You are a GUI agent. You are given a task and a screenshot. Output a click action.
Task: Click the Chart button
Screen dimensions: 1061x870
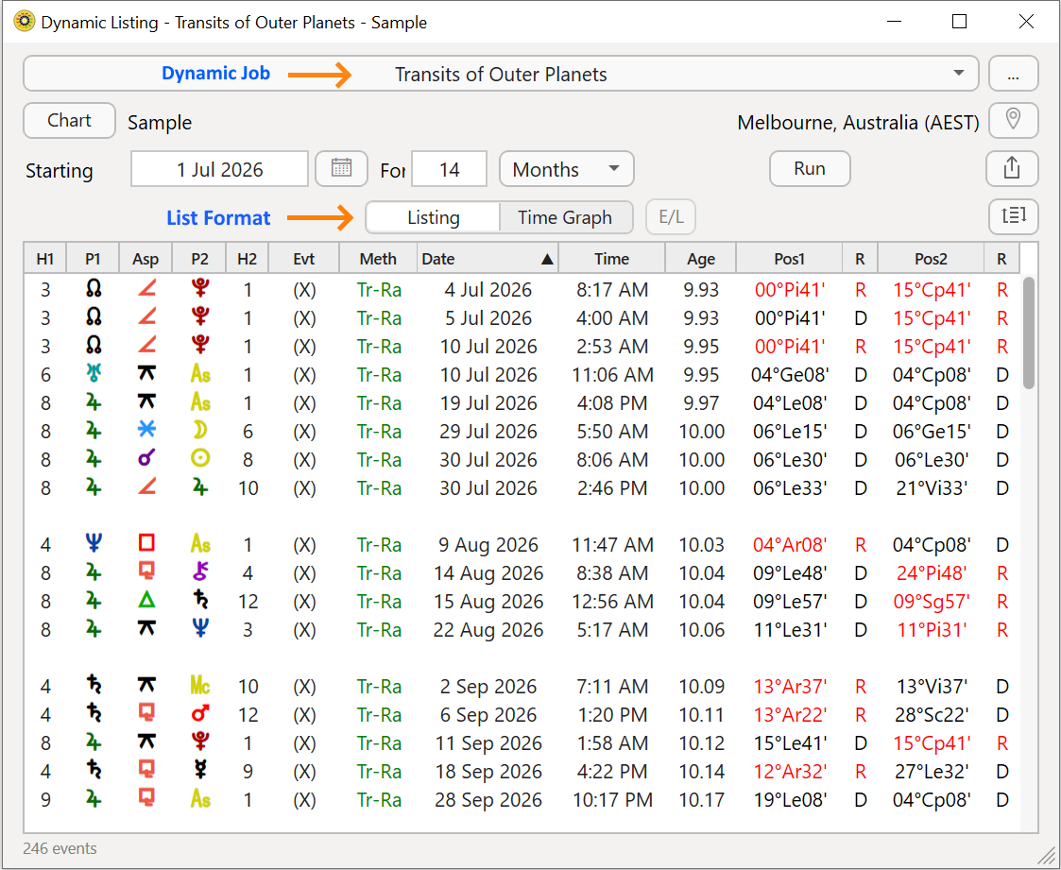[x=69, y=120]
